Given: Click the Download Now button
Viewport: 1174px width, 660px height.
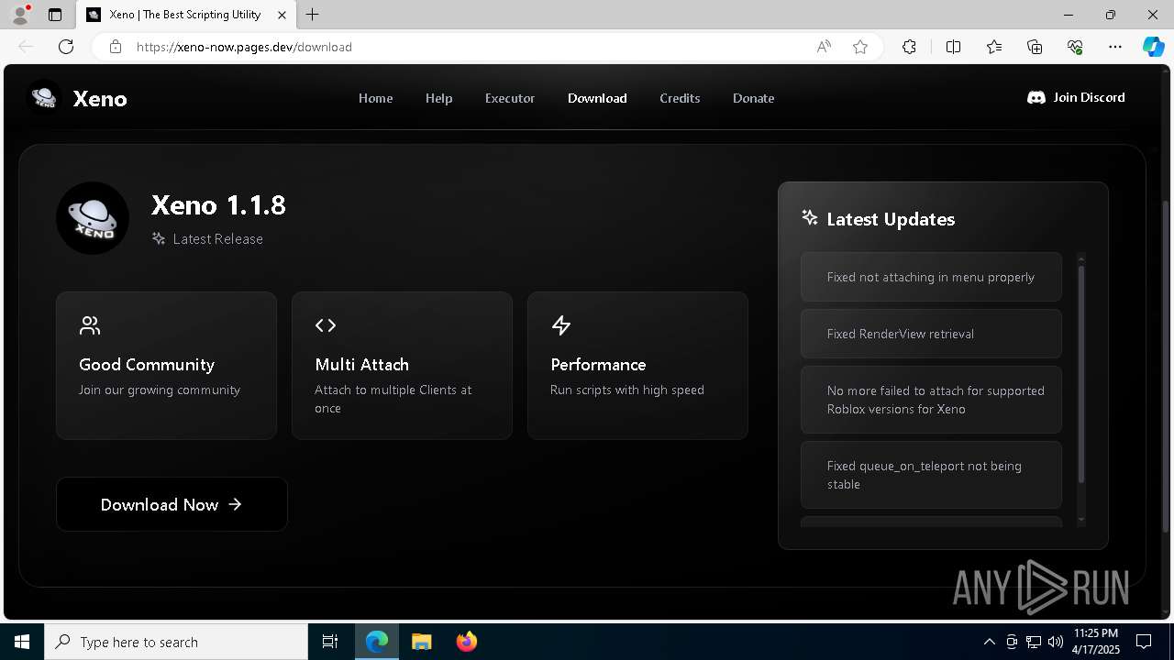Looking at the screenshot, I should pyautogui.click(x=172, y=504).
